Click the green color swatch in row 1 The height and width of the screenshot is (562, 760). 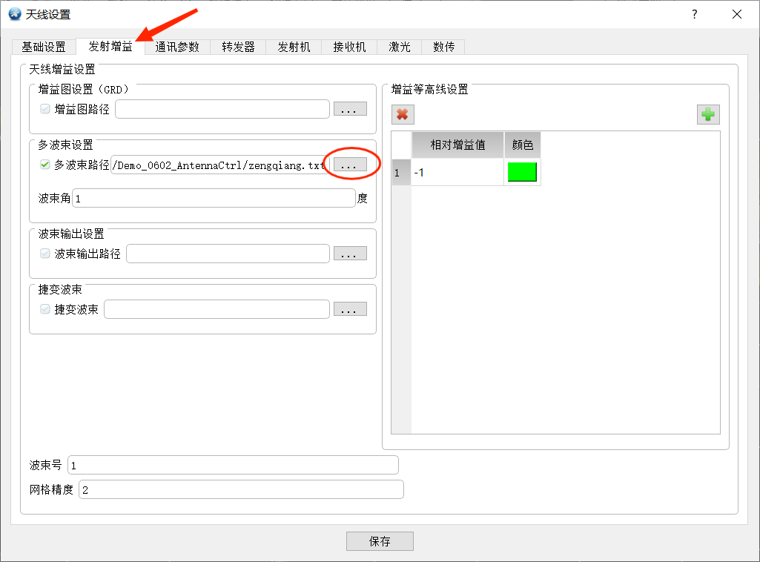pyautogui.click(x=522, y=172)
